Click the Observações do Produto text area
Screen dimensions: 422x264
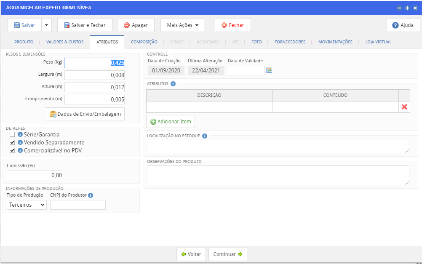click(x=278, y=175)
